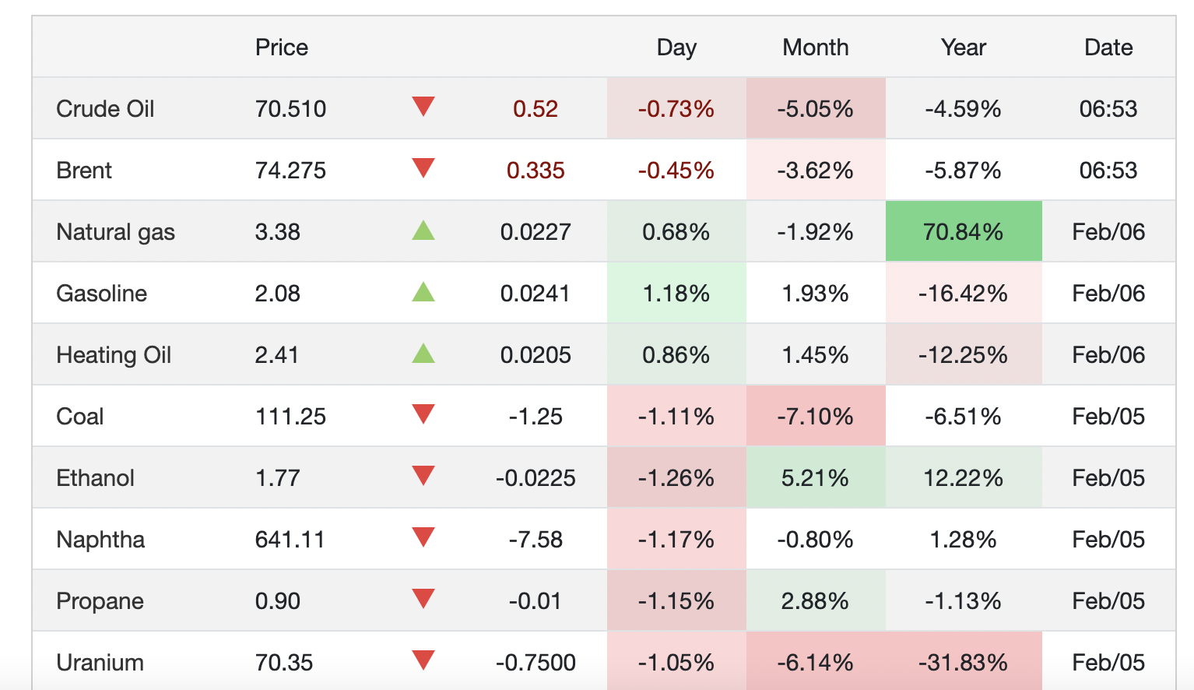
Task: Click Crude Oil change value 0.52
Action: click(536, 108)
